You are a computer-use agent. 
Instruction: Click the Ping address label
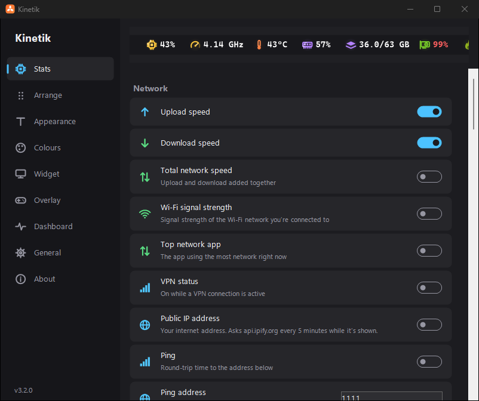click(183, 393)
